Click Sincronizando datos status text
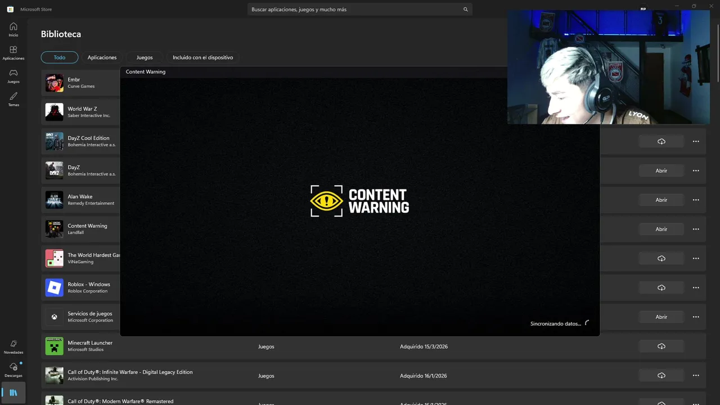 pyautogui.click(x=556, y=324)
